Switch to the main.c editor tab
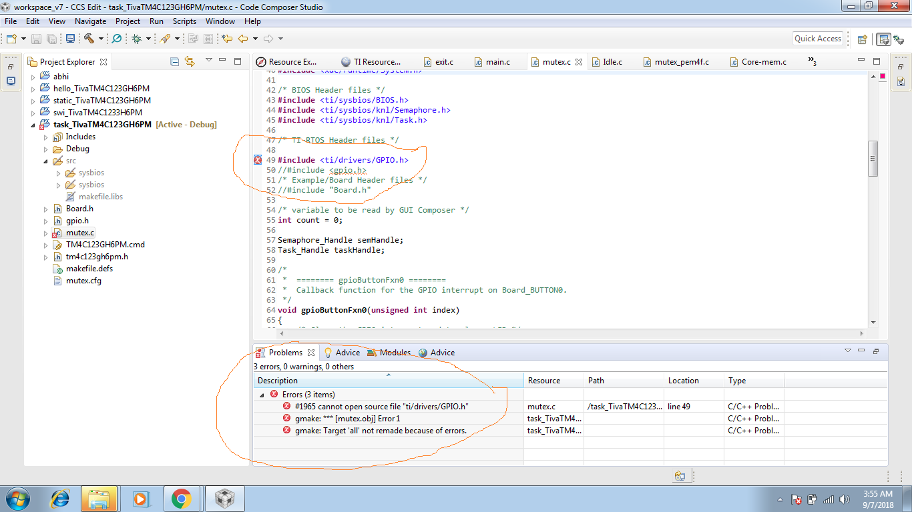This screenshot has width=912, height=512. [497, 62]
